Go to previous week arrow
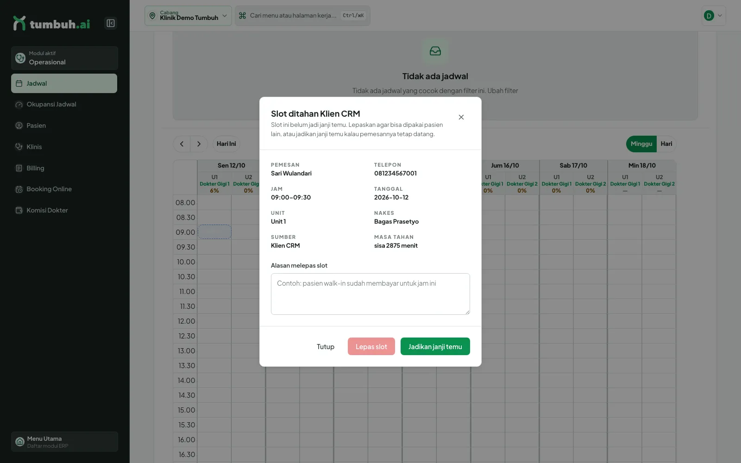741x463 pixels. point(182,144)
